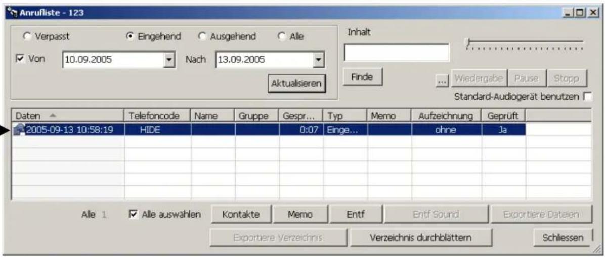This screenshot has height=257, width=605.
Task: Select the Eingehend radio button
Action: tap(129, 36)
